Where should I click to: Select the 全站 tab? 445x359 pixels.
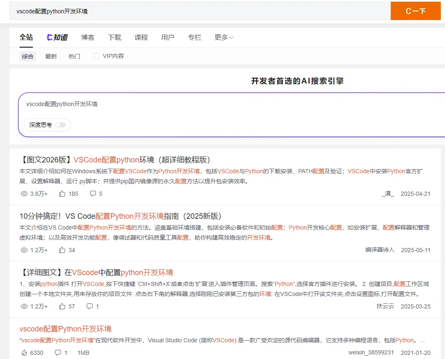coord(26,37)
